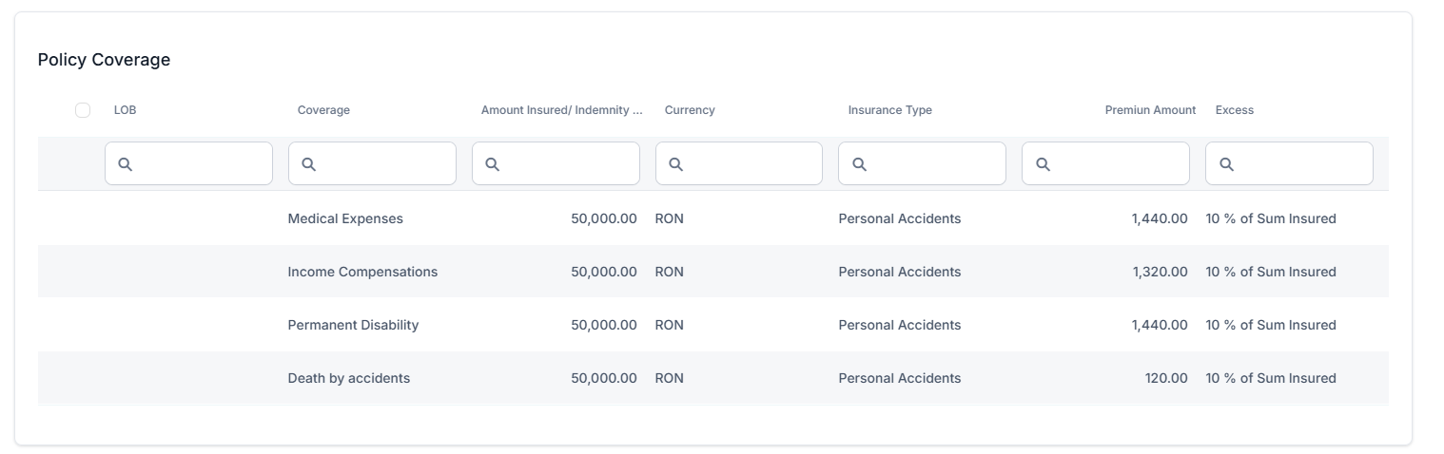Sort by the Coverage column header
1444x454 pixels.
pyautogui.click(x=323, y=110)
